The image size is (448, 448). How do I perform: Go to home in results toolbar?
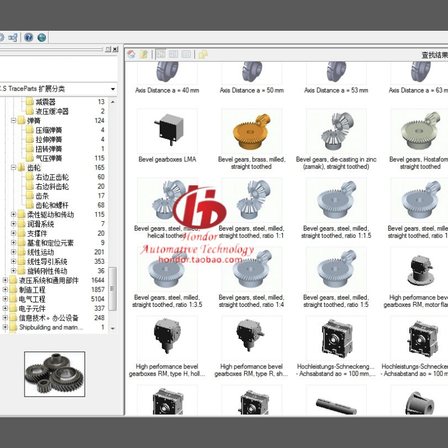click(x=131, y=54)
